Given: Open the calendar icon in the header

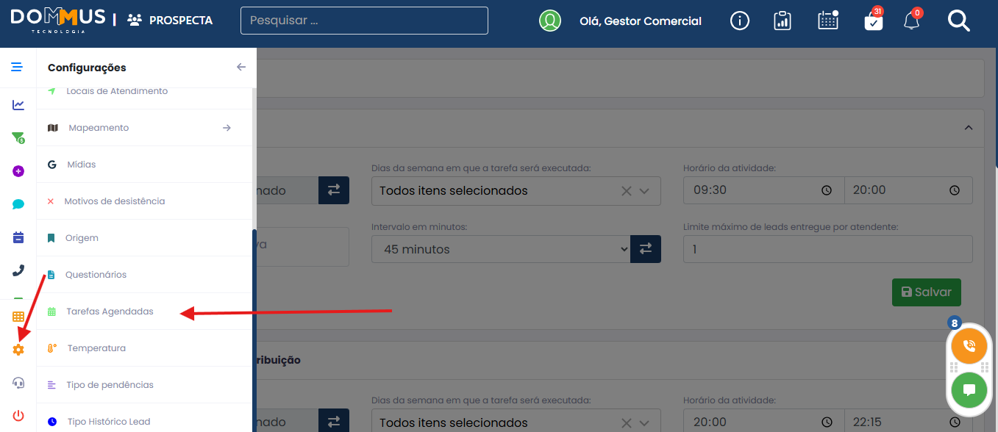Looking at the screenshot, I should click(x=828, y=21).
